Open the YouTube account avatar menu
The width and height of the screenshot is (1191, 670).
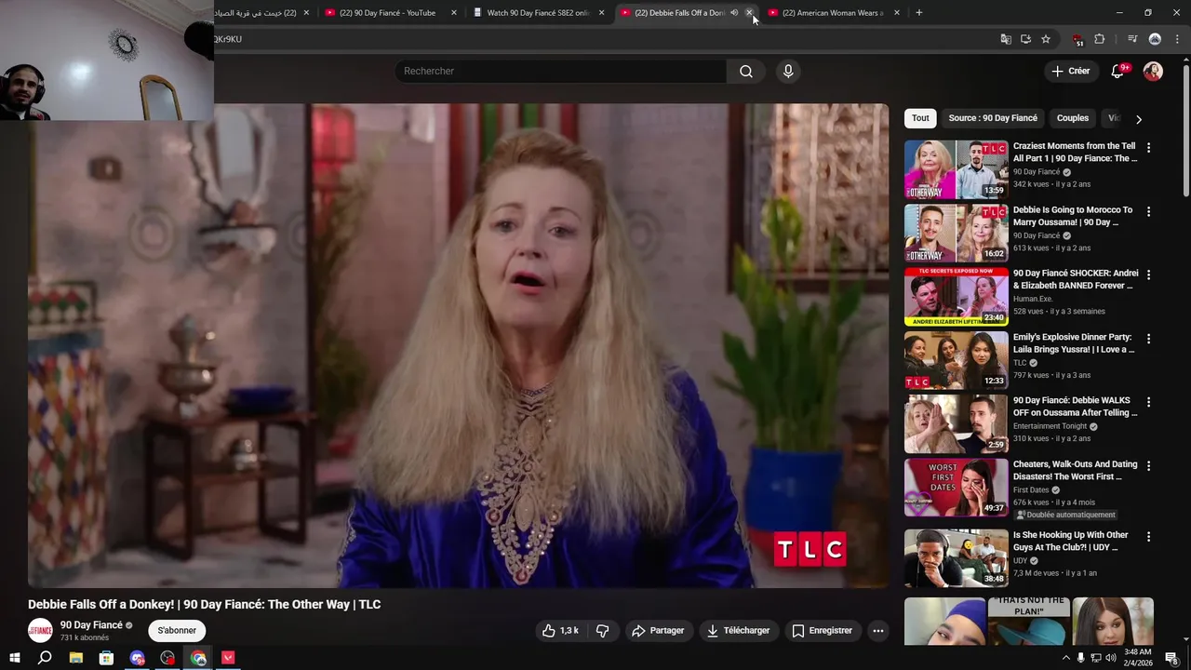click(x=1153, y=71)
